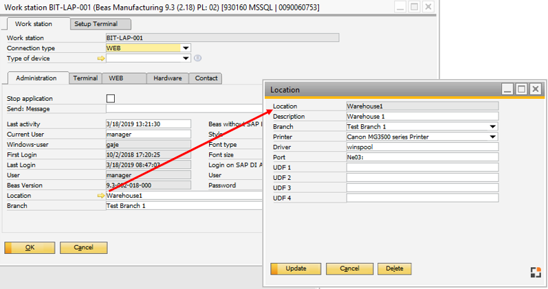The image size is (548, 289).
Task: Select the Contact tab
Action: click(206, 78)
